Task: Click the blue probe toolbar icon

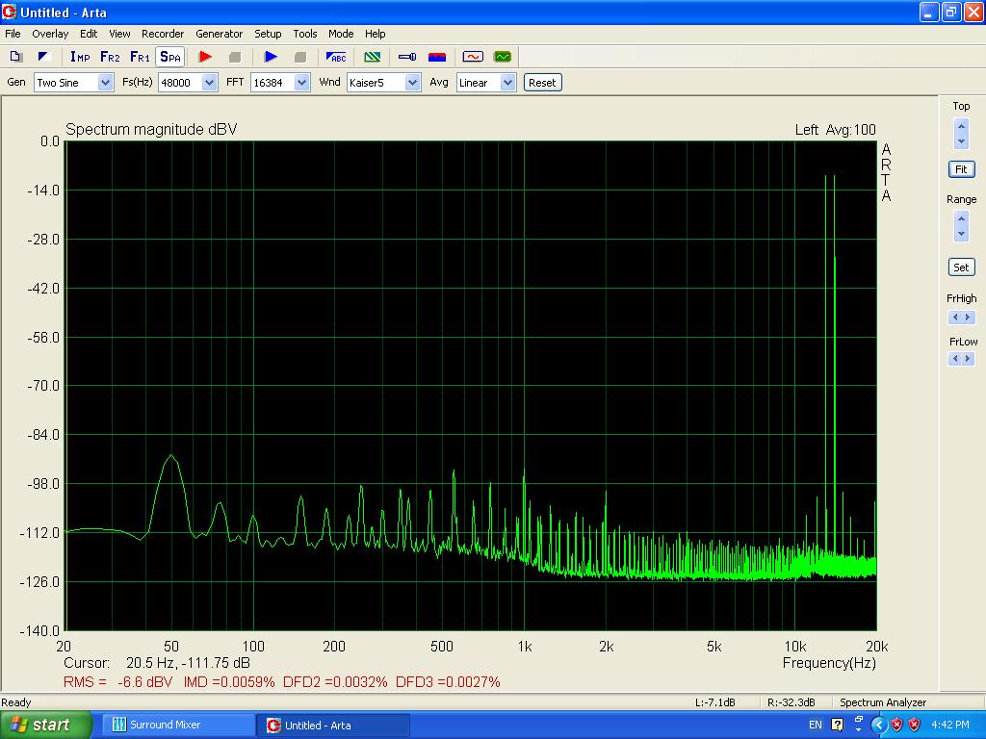Action: 407,57
